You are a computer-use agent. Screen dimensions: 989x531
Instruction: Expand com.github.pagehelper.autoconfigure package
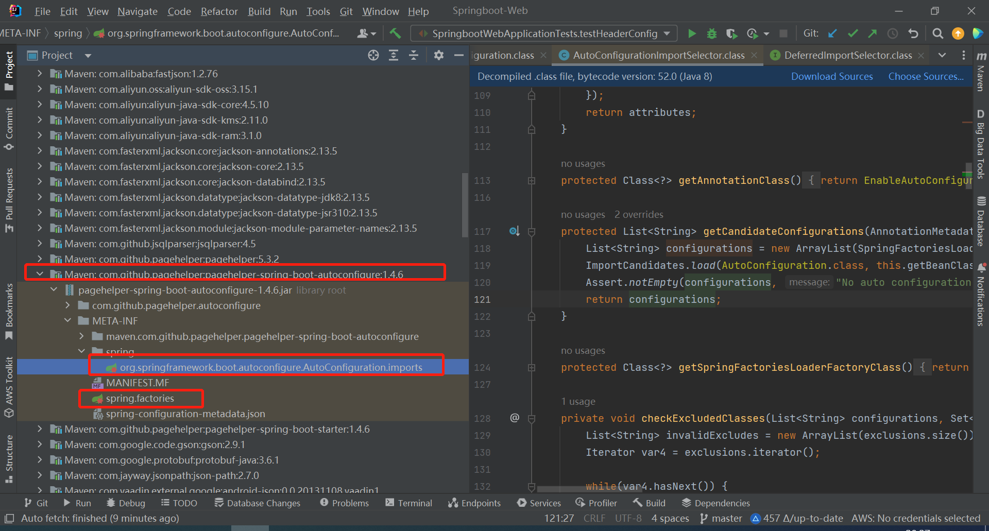click(67, 305)
